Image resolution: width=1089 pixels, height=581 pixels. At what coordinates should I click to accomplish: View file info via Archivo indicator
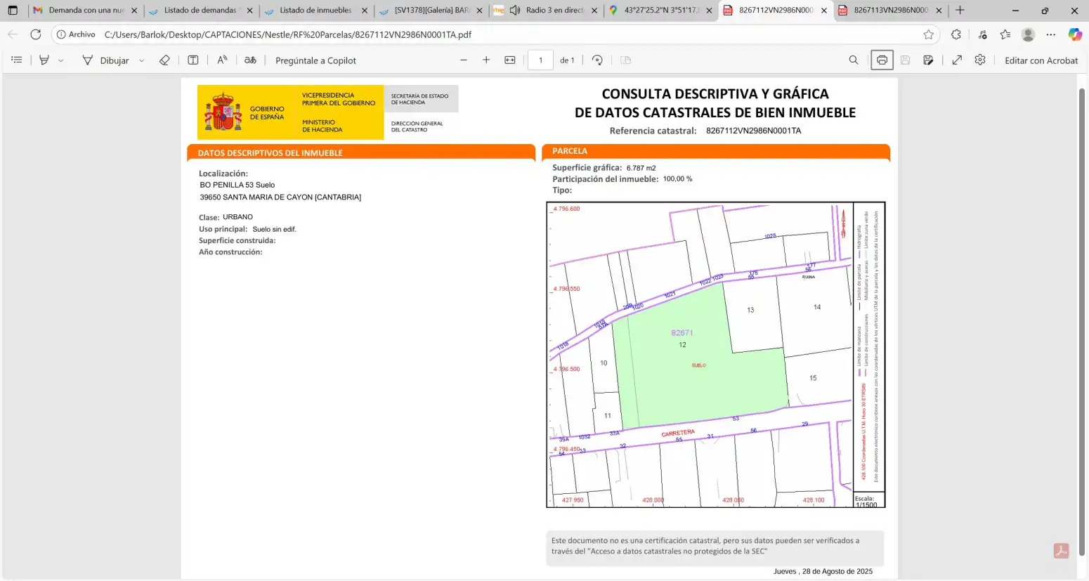76,34
